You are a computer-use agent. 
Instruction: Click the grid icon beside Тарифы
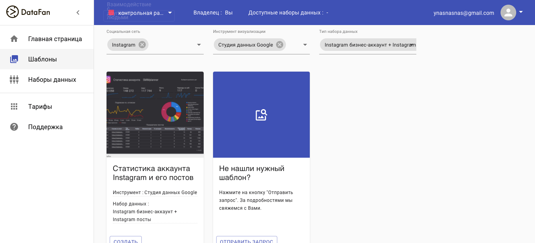[14, 106]
